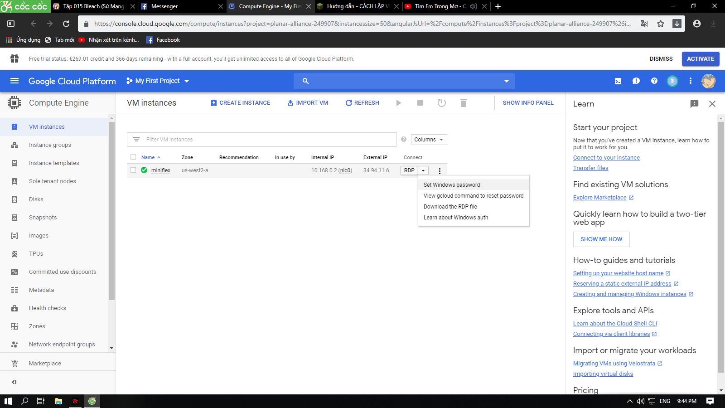Collapse the Compute Engine sidebar
The width and height of the screenshot is (725, 408).
click(14, 382)
